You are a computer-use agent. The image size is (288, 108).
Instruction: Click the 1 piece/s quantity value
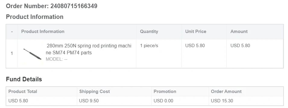coord(149,46)
